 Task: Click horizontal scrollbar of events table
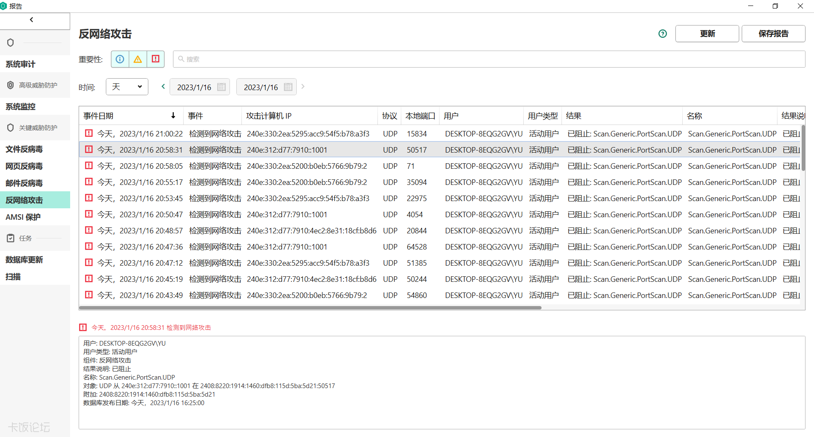pos(310,307)
